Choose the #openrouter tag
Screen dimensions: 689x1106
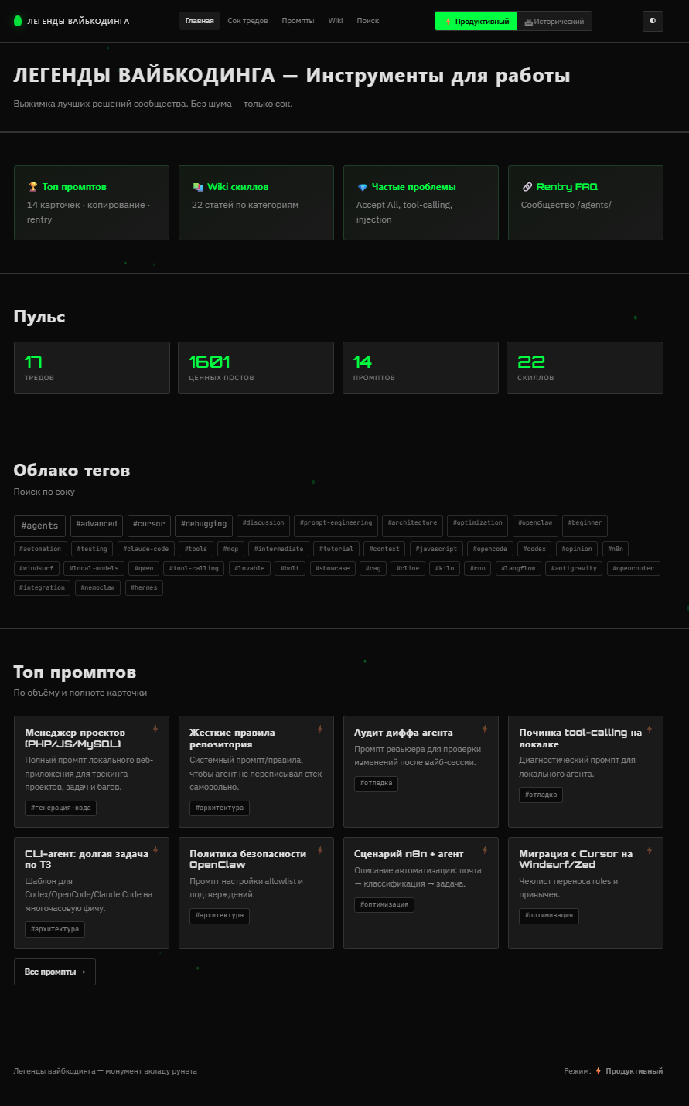pos(633,568)
